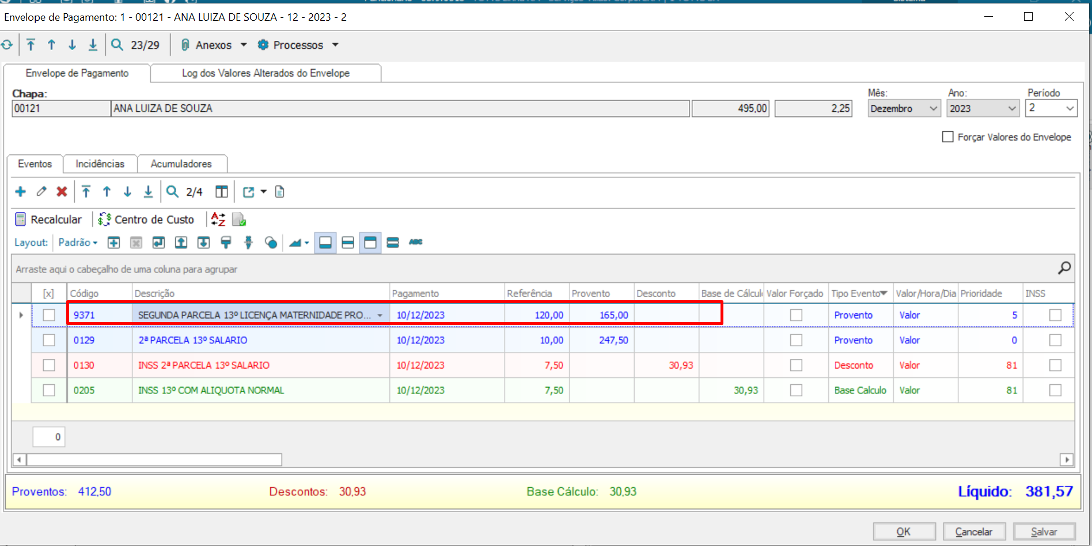Image resolution: width=1092 pixels, height=546 pixels.
Task: Add a new event with plus icon
Action: tap(21, 192)
